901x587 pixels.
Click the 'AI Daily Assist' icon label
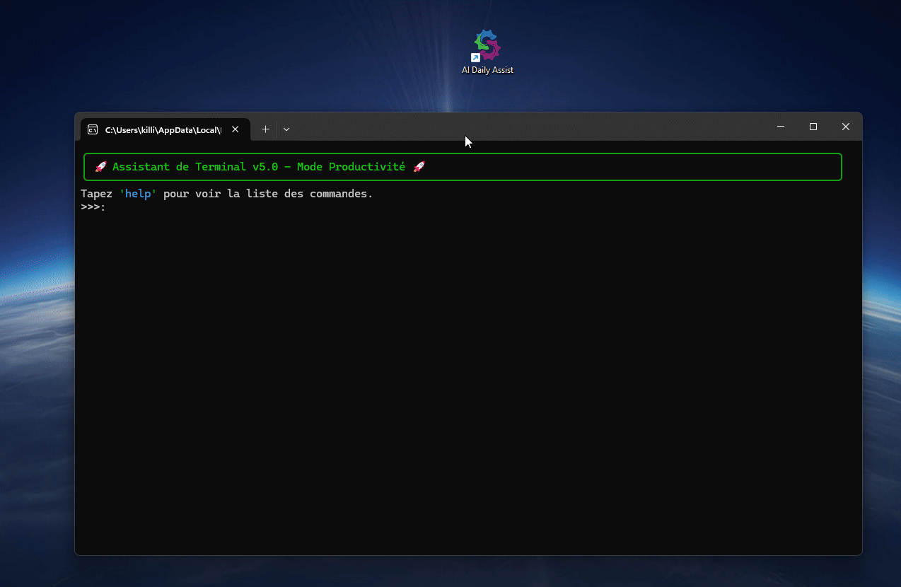pos(487,71)
